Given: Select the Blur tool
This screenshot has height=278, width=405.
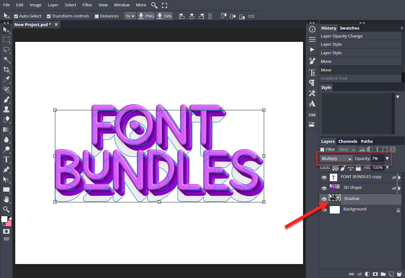Looking at the screenshot, I should point(6,140).
